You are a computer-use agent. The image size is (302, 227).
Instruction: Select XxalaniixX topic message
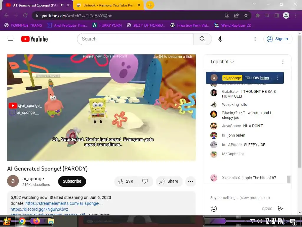click(x=247, y=178)
